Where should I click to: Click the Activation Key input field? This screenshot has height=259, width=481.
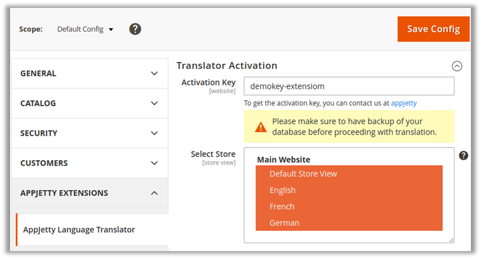pos(349,87)
